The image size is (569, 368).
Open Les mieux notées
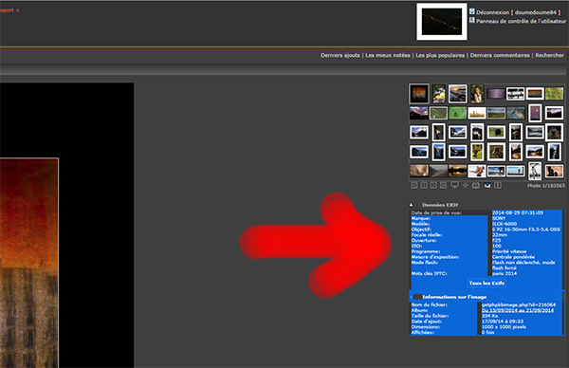tap(388, 55)
